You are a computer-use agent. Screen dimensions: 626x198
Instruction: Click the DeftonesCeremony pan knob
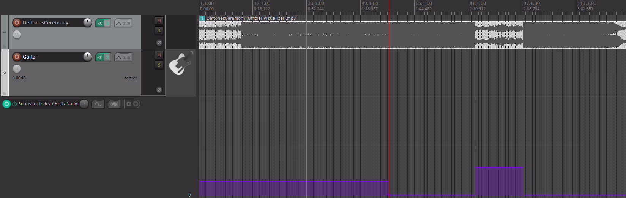point(17,34)
